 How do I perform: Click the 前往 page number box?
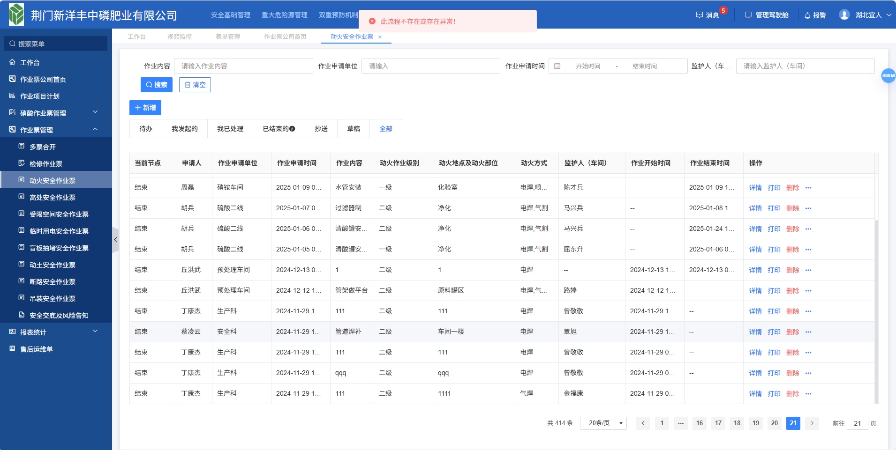(858, 423)
